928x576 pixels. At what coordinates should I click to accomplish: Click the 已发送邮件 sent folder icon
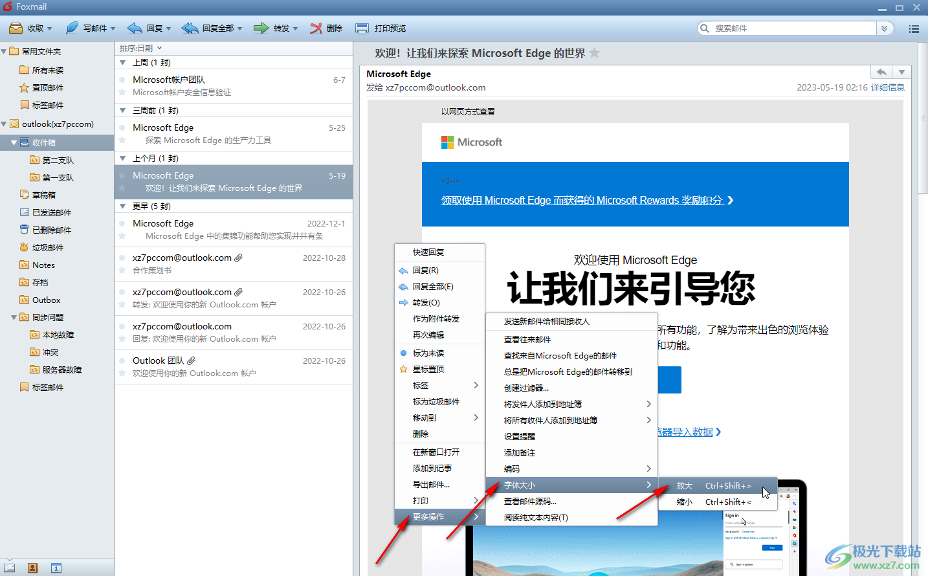25,212
